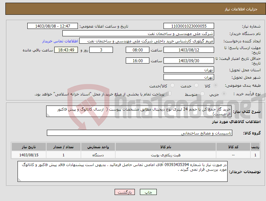Toggle the اسناد خزانه اسلامی payment checkbox
The width and height of the screenshot is (266, 201).
[169, 93]
